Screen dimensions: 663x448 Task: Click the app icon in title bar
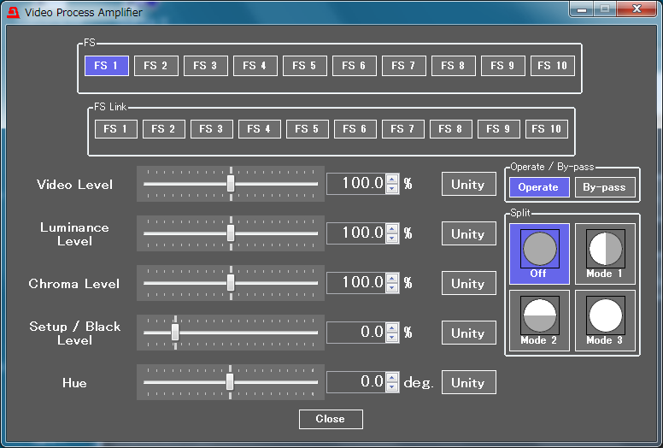point(13,13)
